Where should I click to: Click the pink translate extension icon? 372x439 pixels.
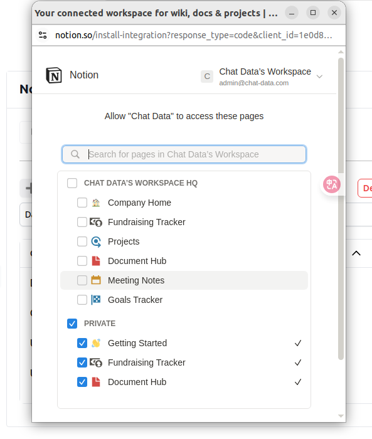point(332,184)
